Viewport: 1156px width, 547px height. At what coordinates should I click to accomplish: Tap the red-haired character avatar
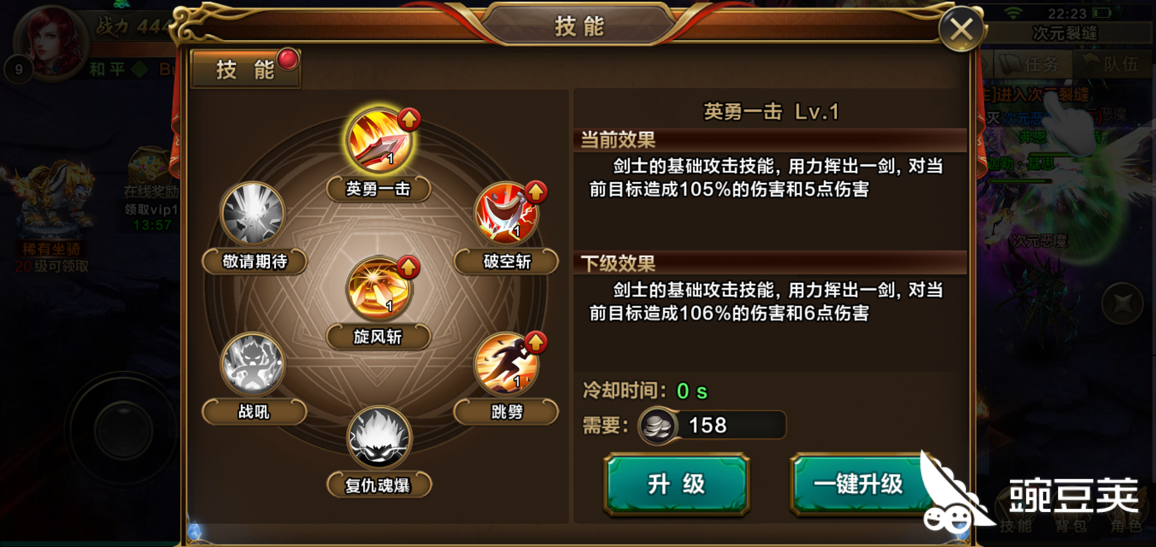51,42
